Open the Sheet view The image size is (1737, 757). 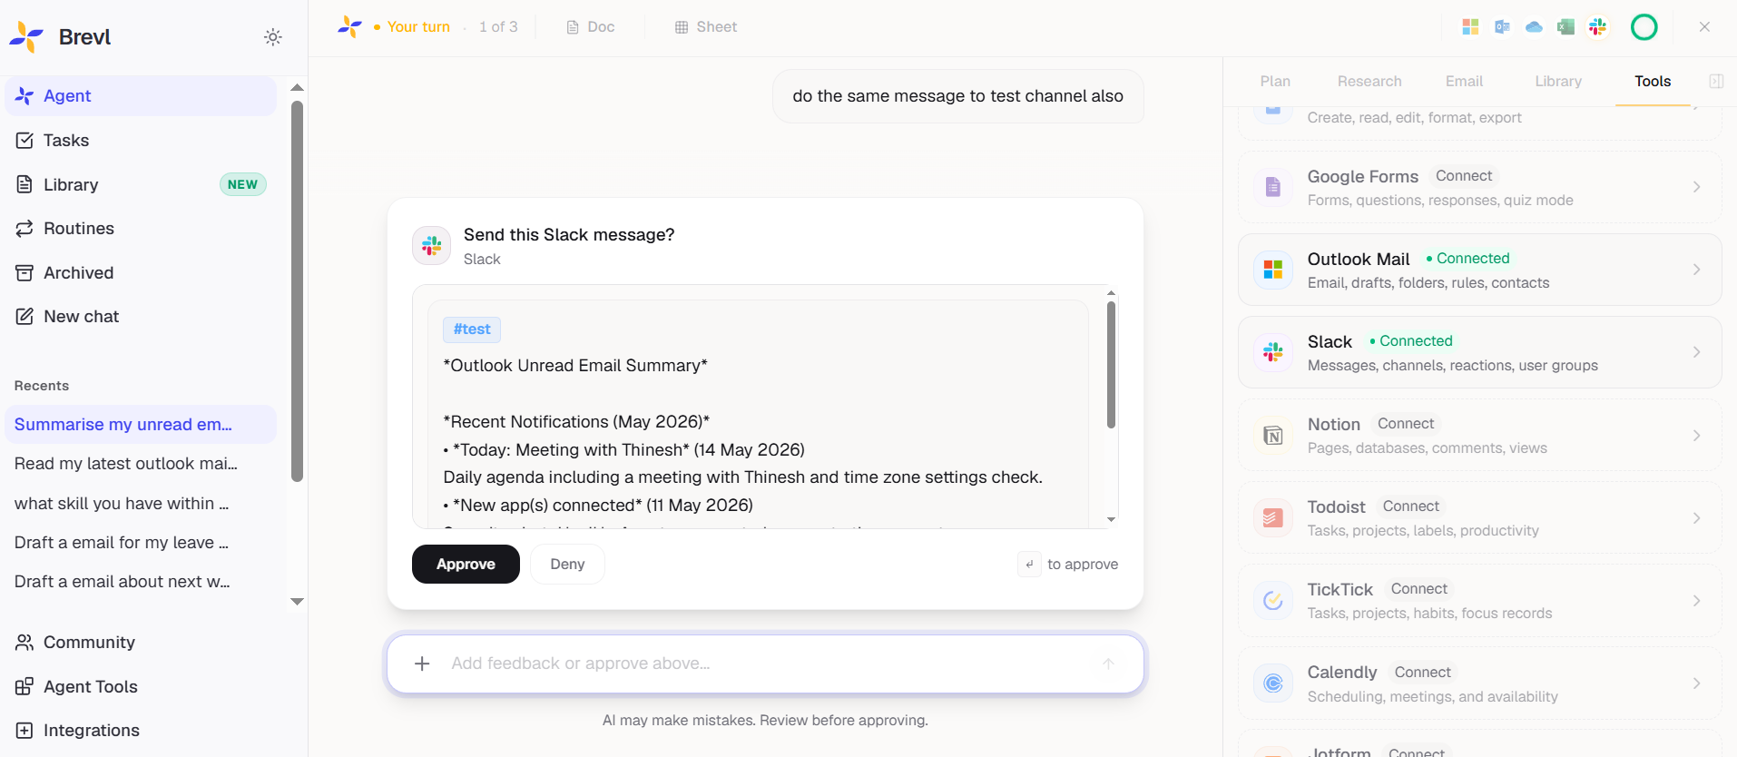[x=706, y=27]
